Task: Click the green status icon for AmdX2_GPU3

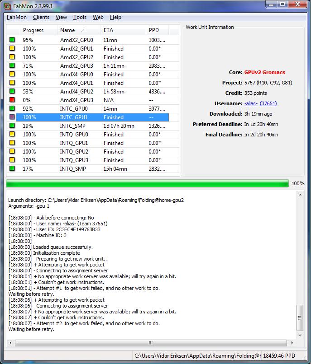Action: click(12, 65)
